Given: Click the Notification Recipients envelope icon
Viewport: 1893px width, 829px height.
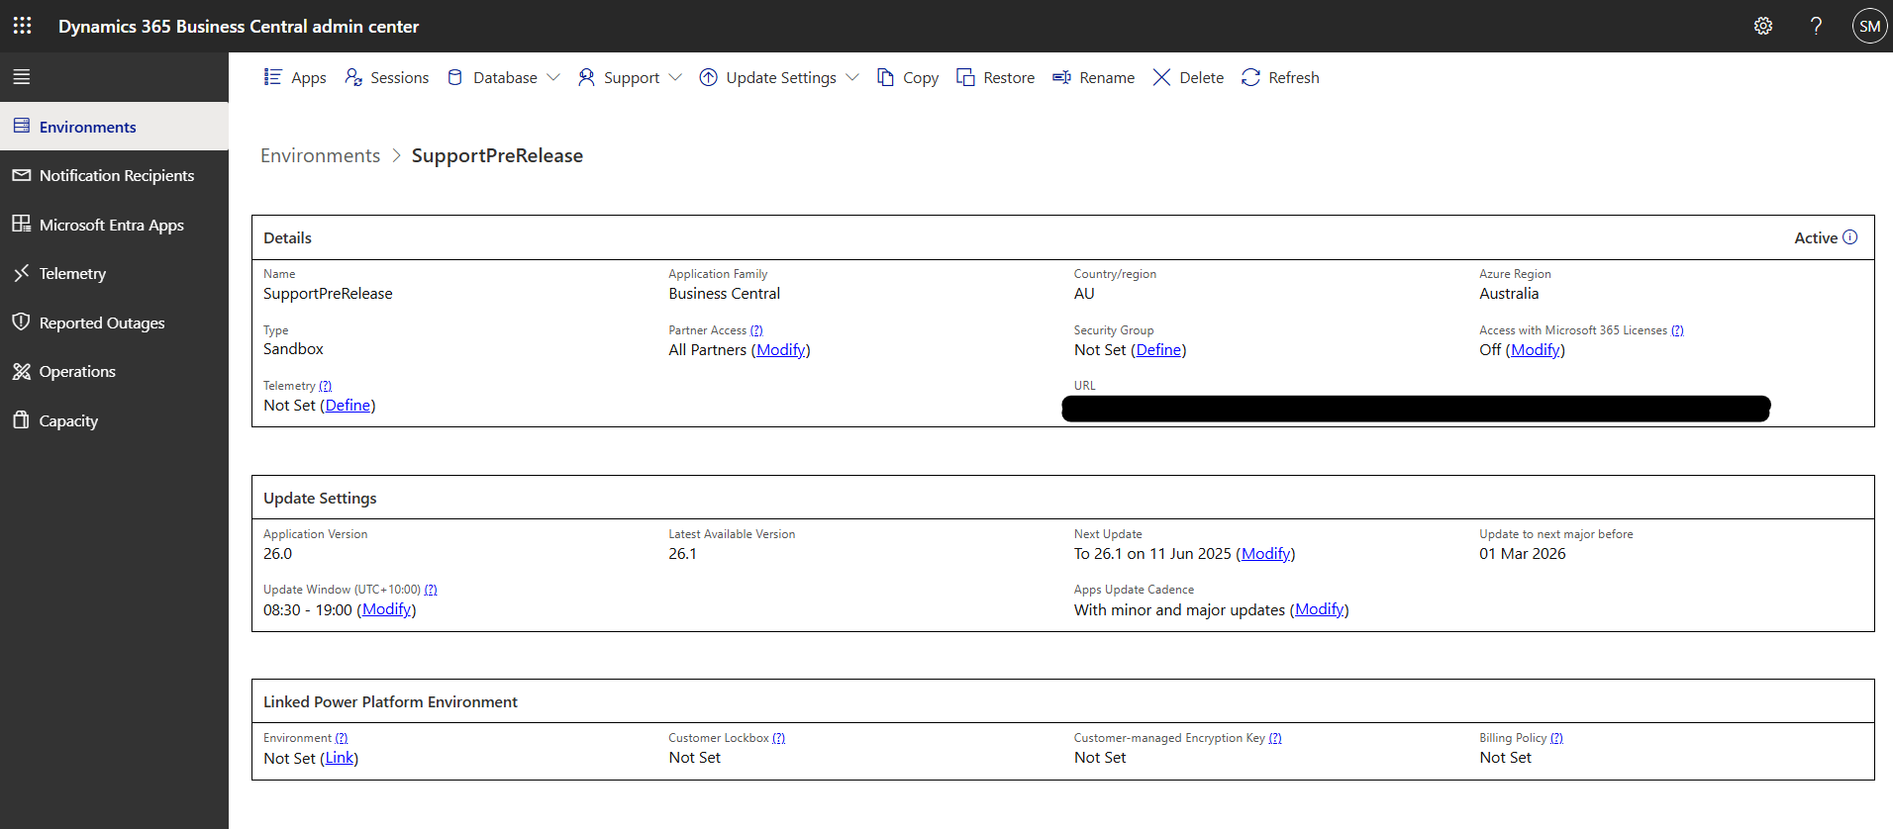Looking at the screenshot, I should click(22, 175).
